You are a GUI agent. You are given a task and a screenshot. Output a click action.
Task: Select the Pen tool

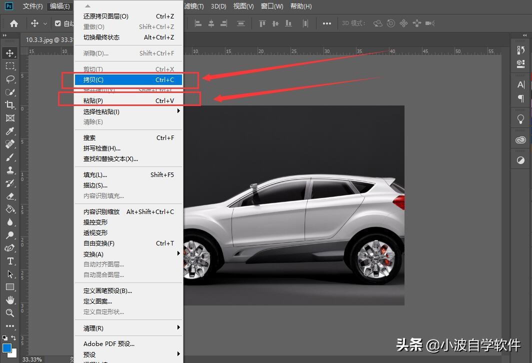coord(10,248)
